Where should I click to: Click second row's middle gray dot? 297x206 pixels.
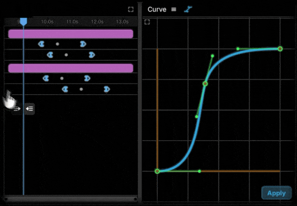[66, 55]
